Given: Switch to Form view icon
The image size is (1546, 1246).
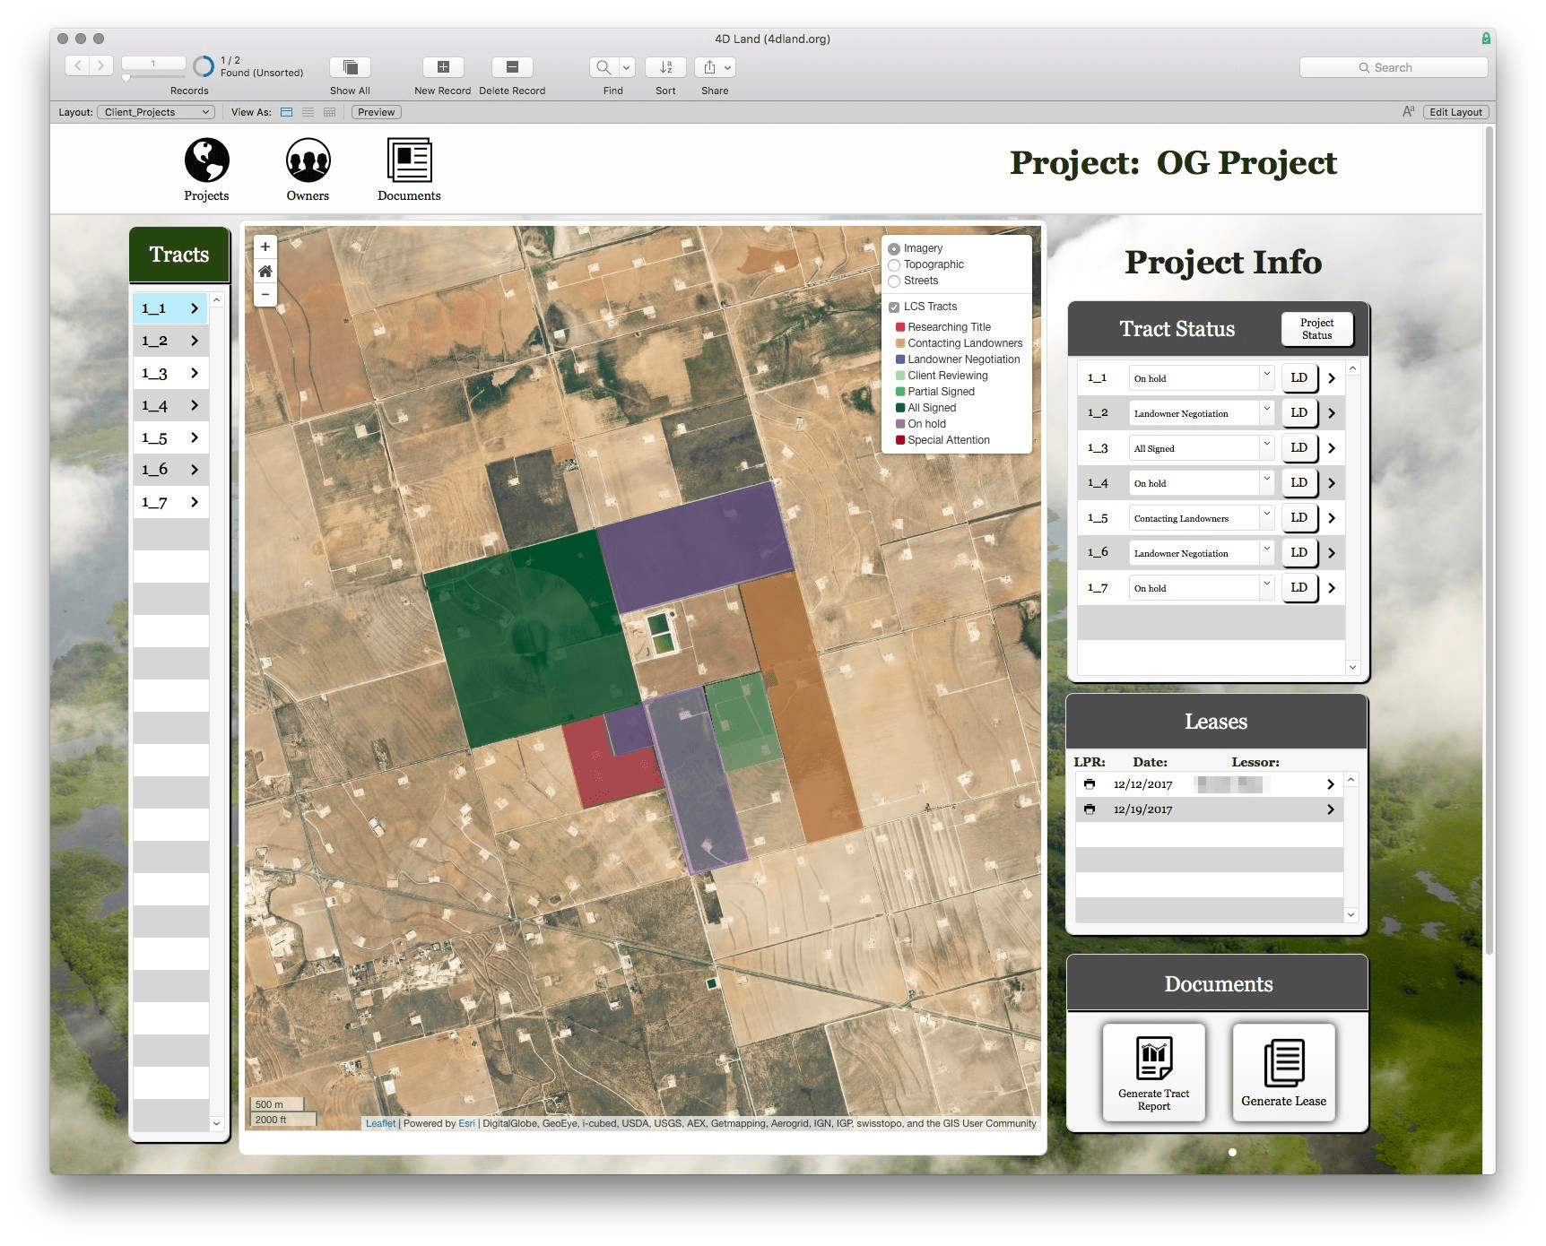Looking at the screenshot, I should [x=287, y=112].
